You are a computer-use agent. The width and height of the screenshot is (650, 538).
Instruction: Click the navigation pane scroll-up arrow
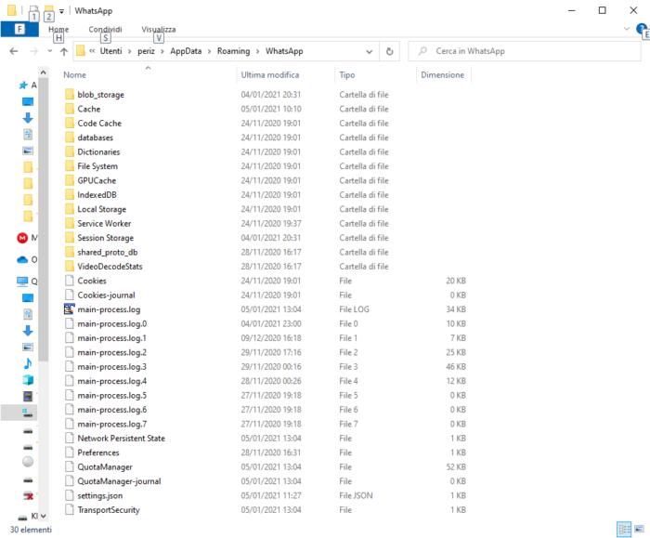[x=43, y=72]
